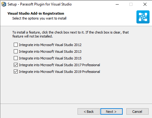Check the Visual Studio 2015 checkbox square
Viewport: 152px width, 118px height.
pyautogui.click(x=16, y=58)
